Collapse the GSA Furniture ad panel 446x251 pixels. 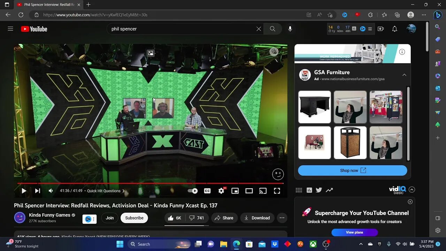pyautogui.click(x=404, y=75)
